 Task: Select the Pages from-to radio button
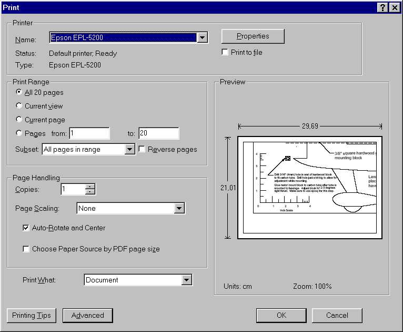click(19, 133)
